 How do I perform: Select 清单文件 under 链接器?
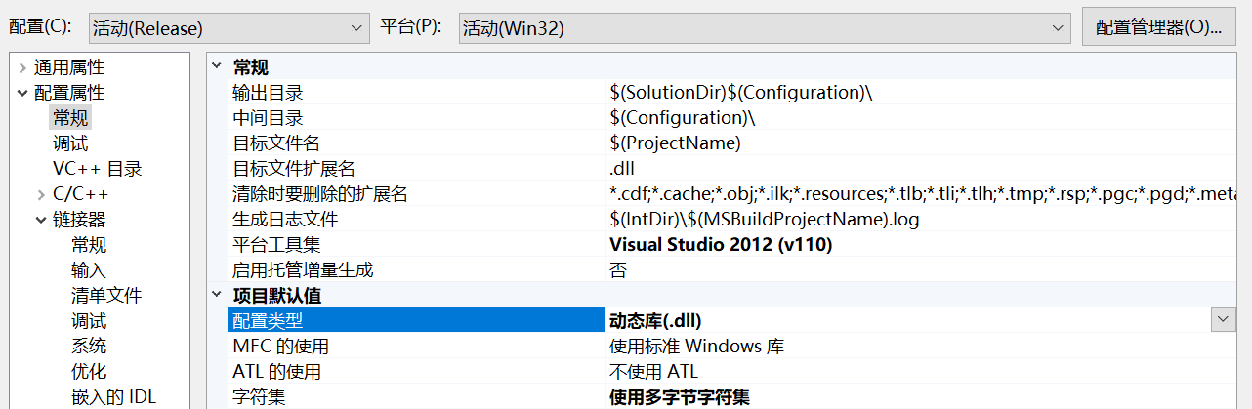pyautogui.click(x=106, y=296)
